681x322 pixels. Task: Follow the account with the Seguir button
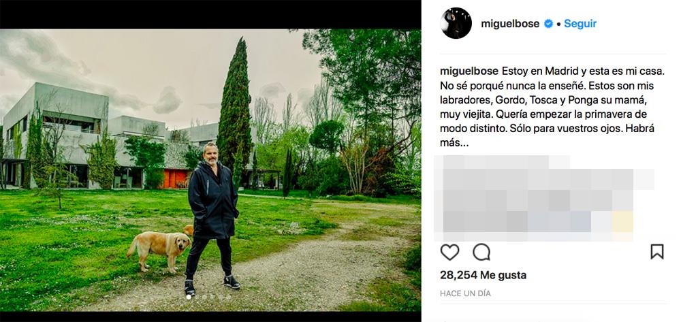pyautogui.click(x=580, y=24)
